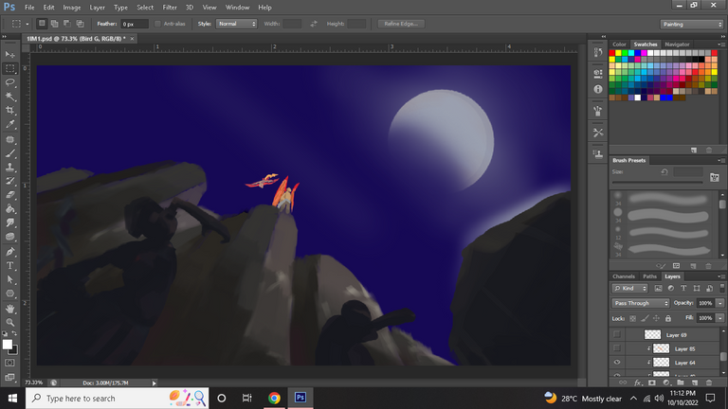Create new fill or adjustment layer

point(666,382)
